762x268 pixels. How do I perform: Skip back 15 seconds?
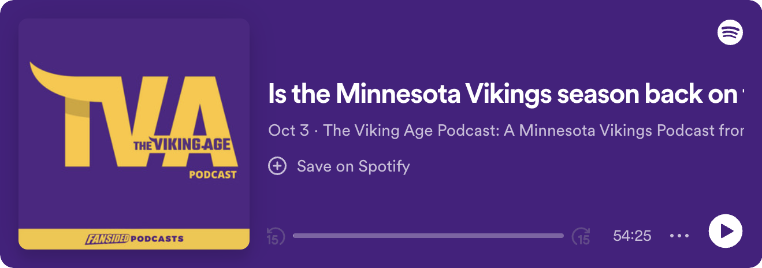pyautogui.click(x=276, y=236)
